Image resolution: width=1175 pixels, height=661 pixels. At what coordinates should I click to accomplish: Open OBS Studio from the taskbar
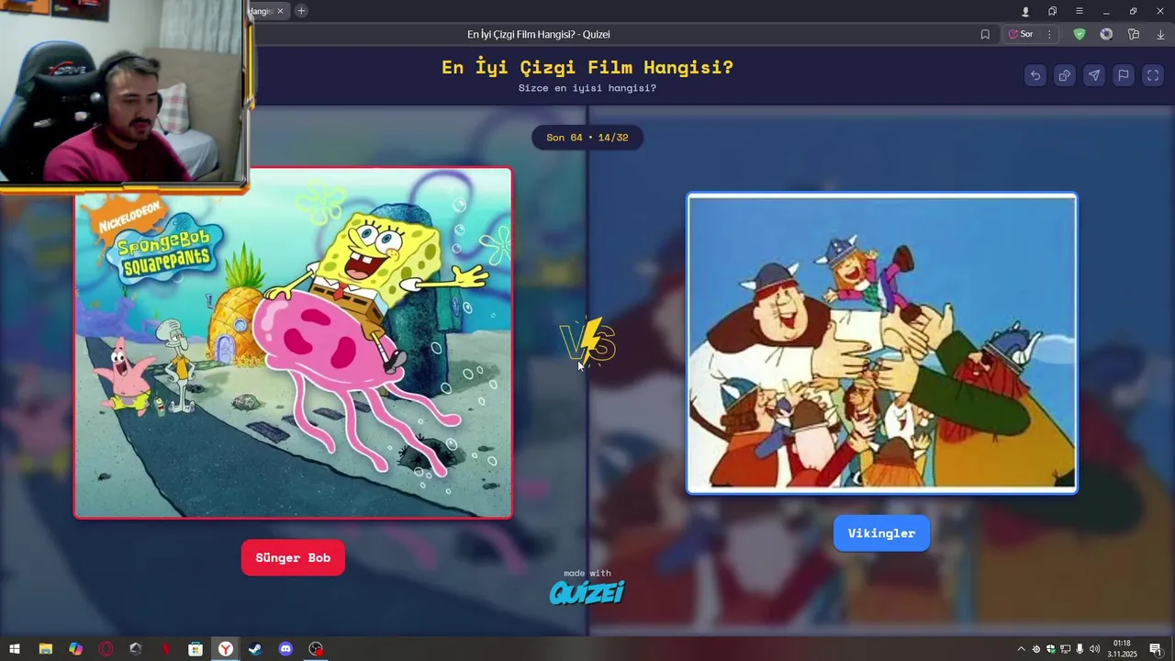tap(316, 649)
